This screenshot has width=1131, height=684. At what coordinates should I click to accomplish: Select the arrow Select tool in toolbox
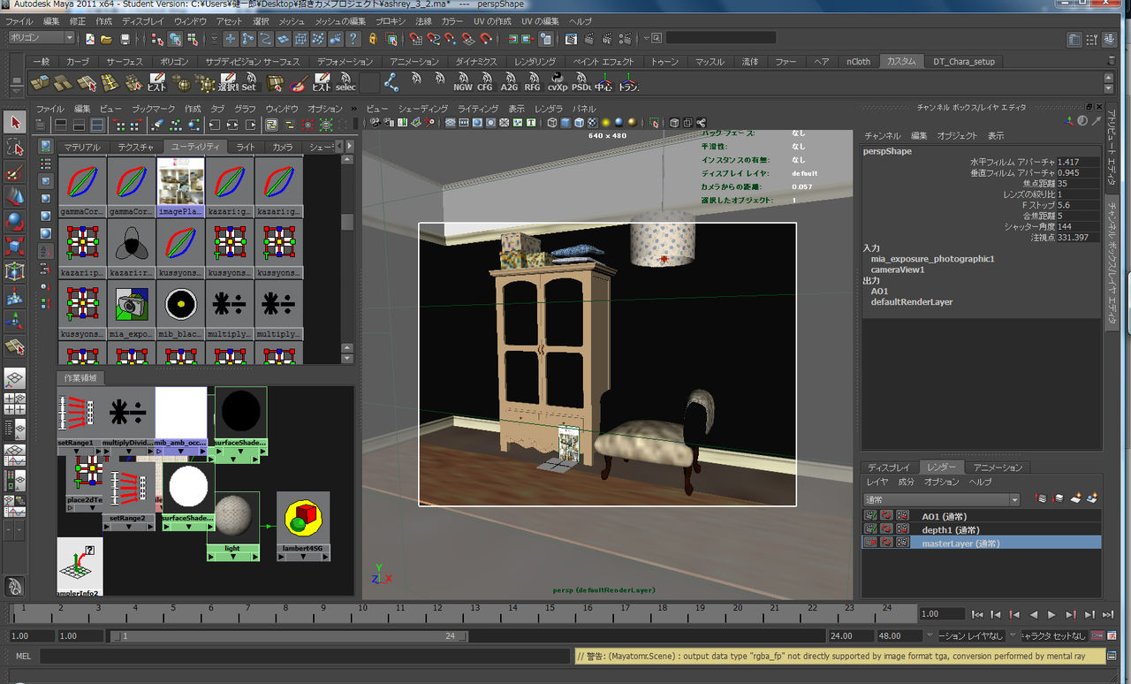[x=14, y=122]
